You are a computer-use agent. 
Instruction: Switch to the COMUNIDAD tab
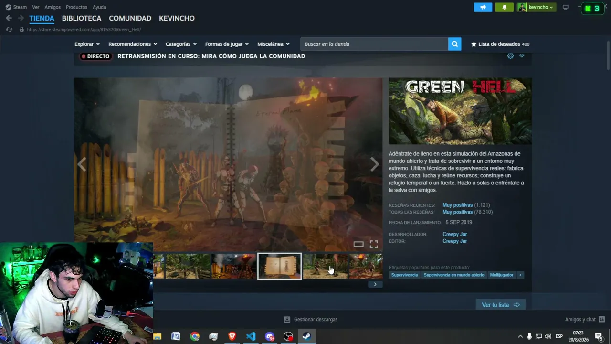tap(130, 18)
